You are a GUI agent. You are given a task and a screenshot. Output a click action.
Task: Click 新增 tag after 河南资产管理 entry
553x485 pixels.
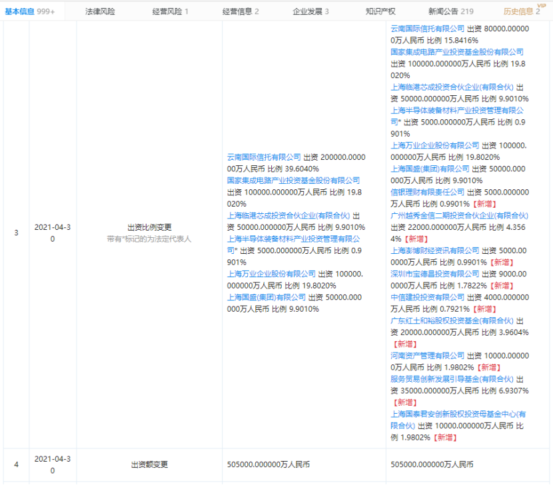coord(489,367)
